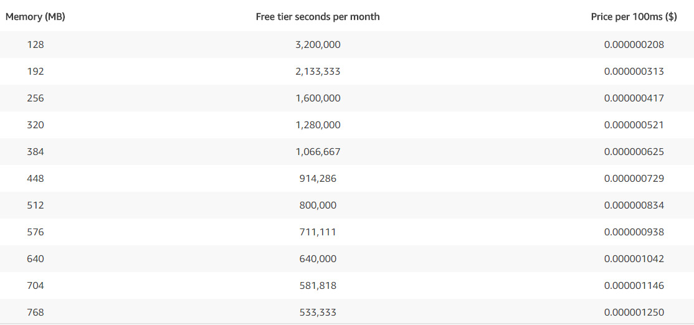Select the price value 0.000000938

pos(634,232)
